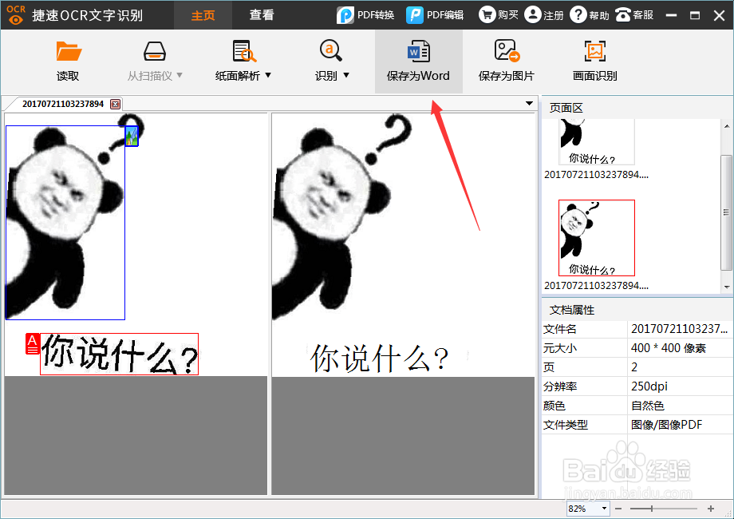Click the 文档属性 panel header
The width and height of the screenshot is (734, 519).
pyautogui.click(x=572, y=310)
